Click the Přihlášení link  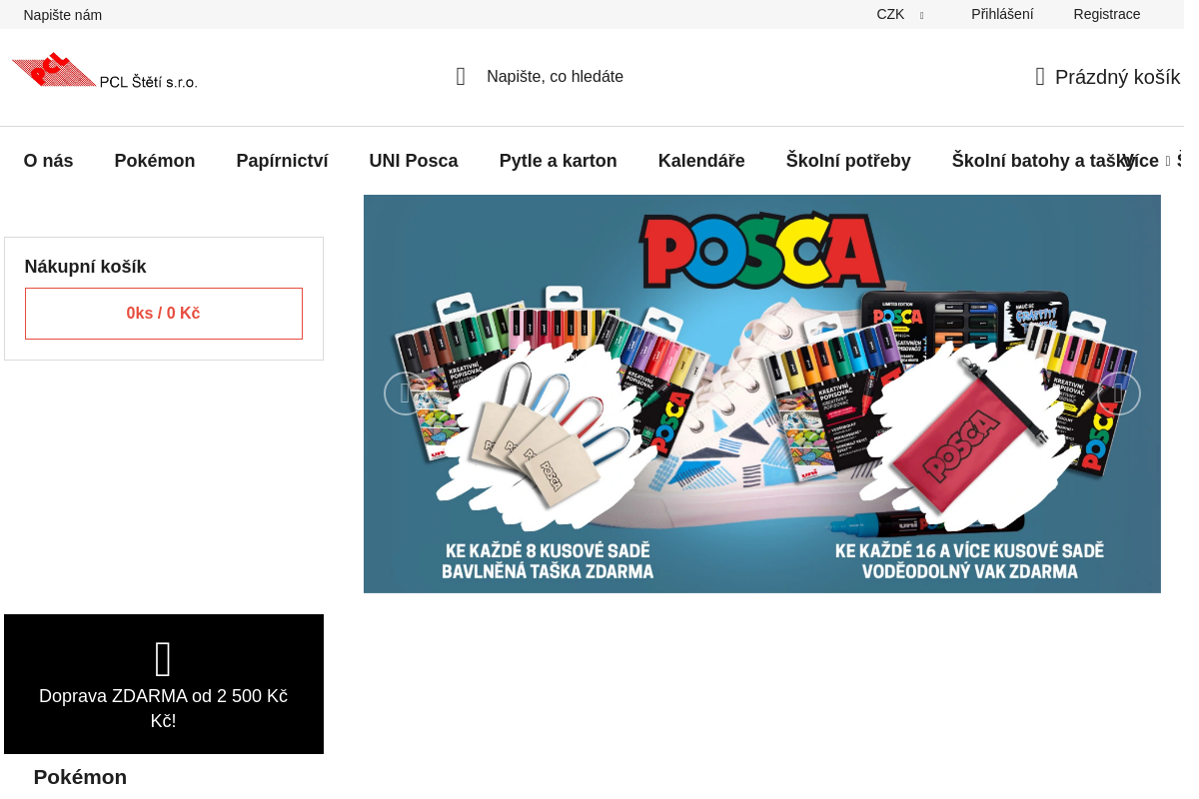click(x=1002, y=14)
